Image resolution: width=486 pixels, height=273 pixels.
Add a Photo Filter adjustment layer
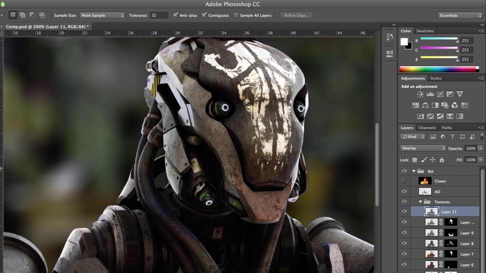pos(445,105)
